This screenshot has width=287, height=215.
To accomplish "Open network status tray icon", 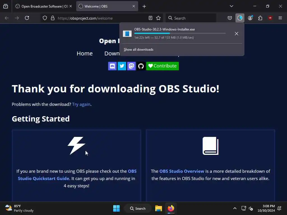I will [x=244, y=208].
